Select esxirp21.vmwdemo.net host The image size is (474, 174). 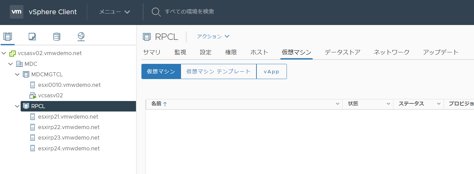68,117
